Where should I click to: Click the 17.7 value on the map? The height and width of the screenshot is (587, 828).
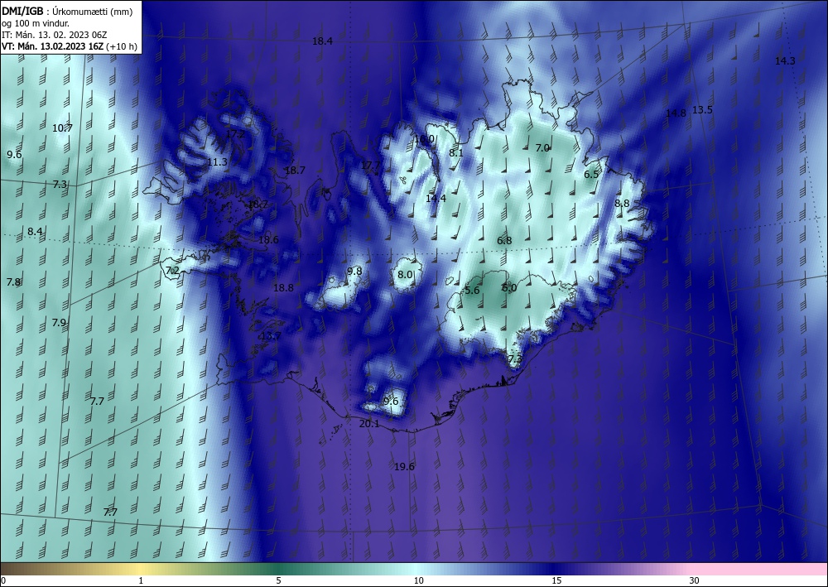point(370,166)
